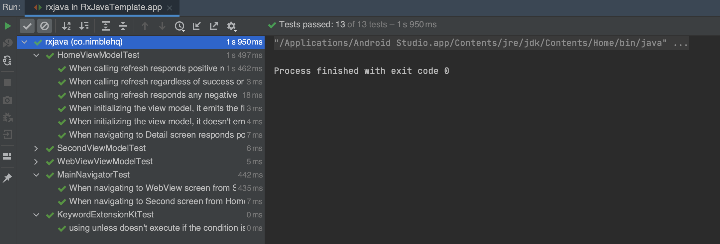Image resolution: width=720 pixels, height=244 pixels.
Task: Toggle auto-test rerun sidebar icon
Action: (x=7, y=61)
